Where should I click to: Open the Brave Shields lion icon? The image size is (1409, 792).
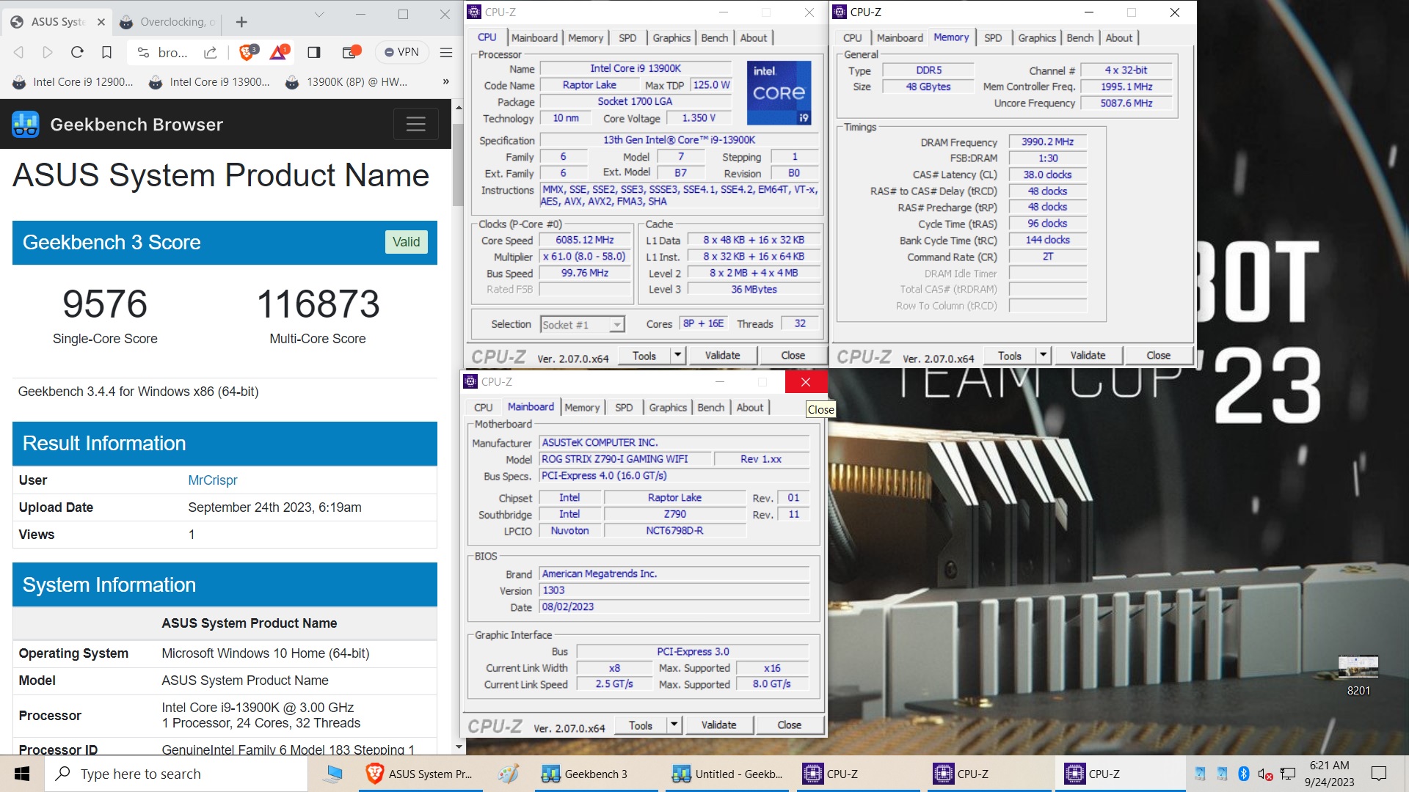pyautogui.click(x=249, y=52)
